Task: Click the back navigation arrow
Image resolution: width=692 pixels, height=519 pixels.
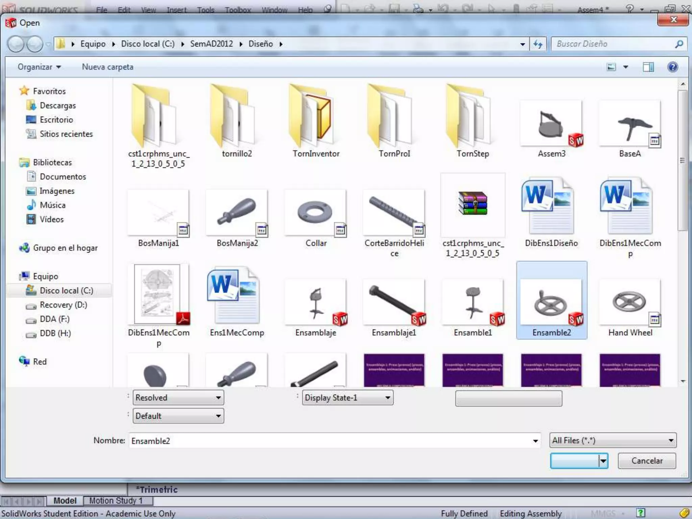Action: (16, 44)
